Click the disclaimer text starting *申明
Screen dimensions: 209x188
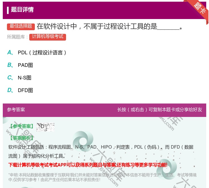click(x=102, y=177)
